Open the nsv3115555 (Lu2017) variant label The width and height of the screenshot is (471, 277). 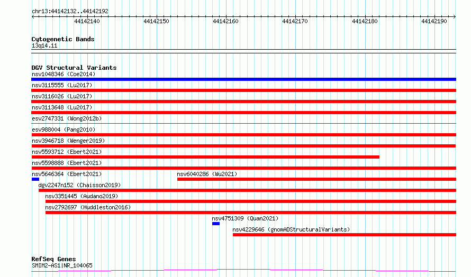pyautogui.click(x=62, y=85)
